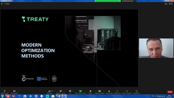This screenshot has height=98, width=174.
Task: Open the Participants panel
Action: pyautogui.click(x=49, y=92)
